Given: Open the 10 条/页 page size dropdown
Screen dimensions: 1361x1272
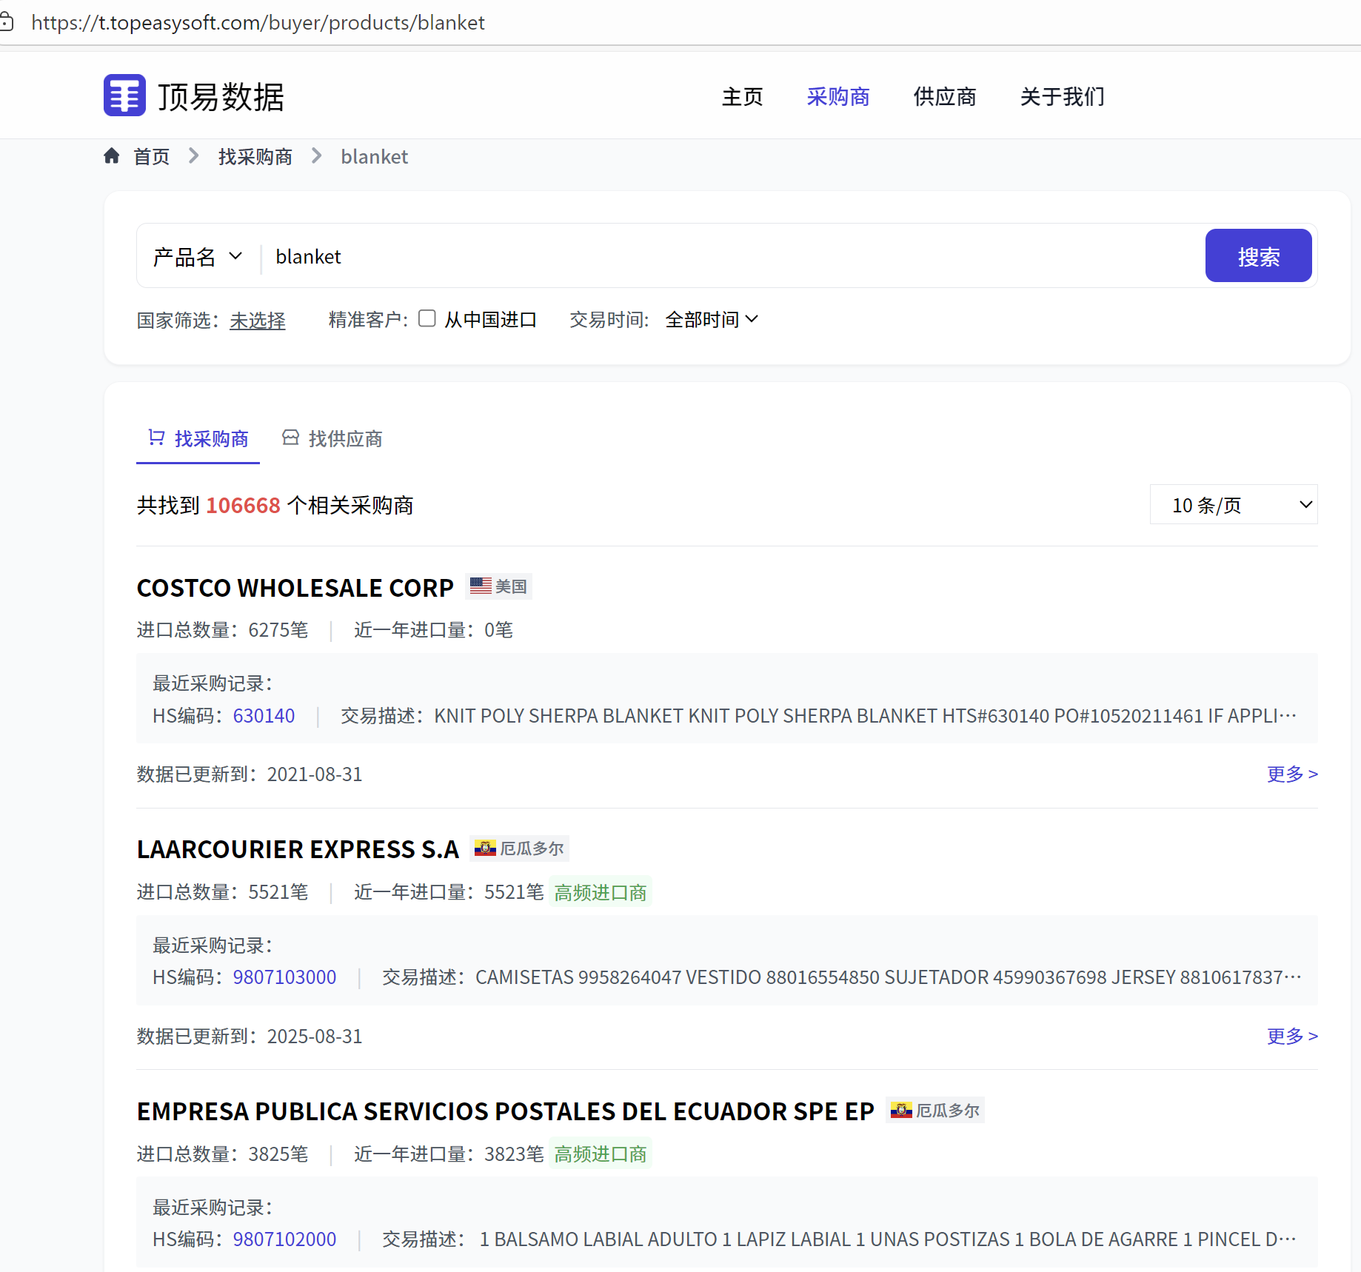Looking at the screenshot, I should 1234,504.
